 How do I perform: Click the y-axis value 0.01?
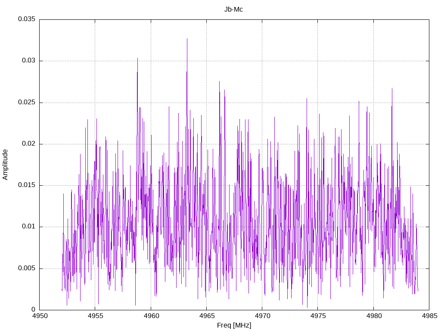point(29,226)
